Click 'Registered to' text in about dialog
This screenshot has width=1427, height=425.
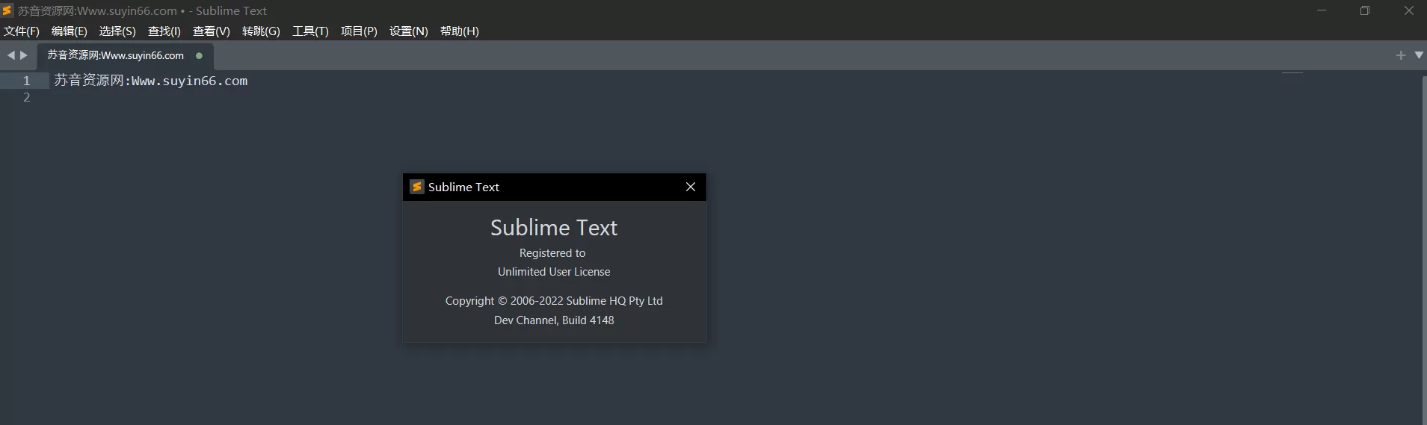552,253
